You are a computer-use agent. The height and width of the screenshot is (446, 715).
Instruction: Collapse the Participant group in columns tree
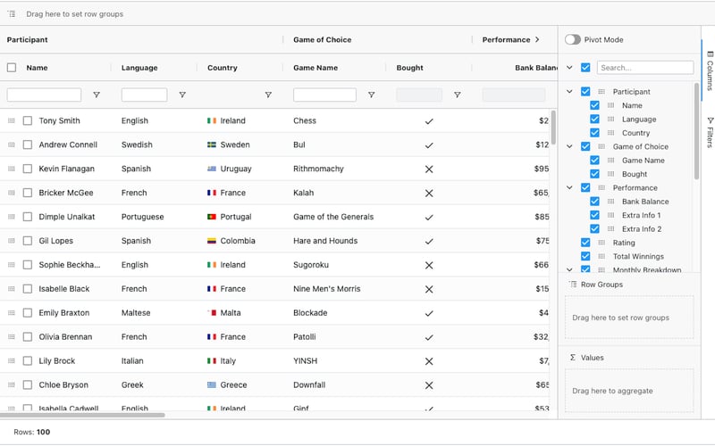pos(570,91)
